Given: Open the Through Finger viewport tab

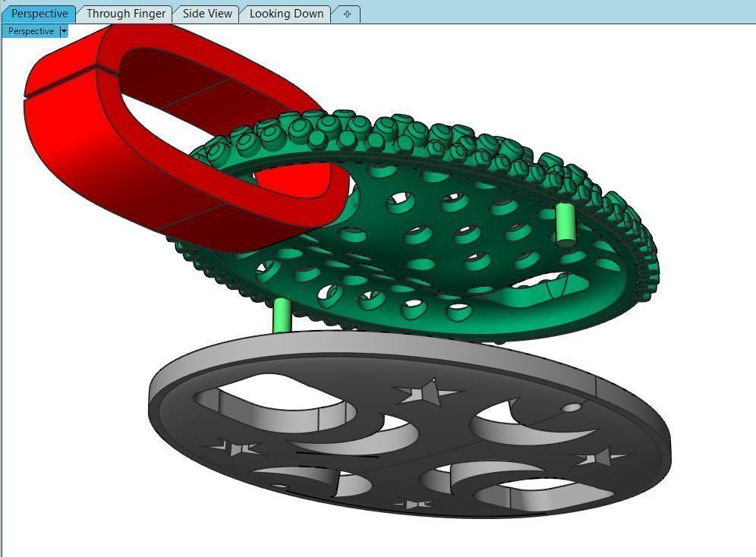Looking at the screenshot, I should pyautogui.click(x=126, y=14).
